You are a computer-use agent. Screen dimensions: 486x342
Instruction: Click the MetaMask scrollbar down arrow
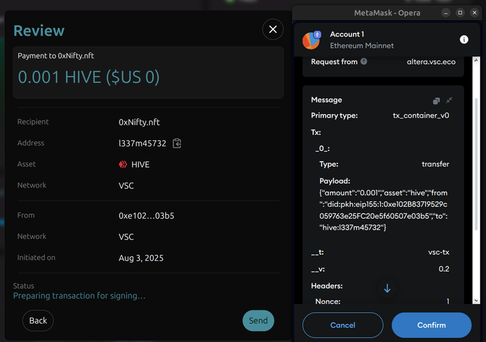[x=477, y=300]
